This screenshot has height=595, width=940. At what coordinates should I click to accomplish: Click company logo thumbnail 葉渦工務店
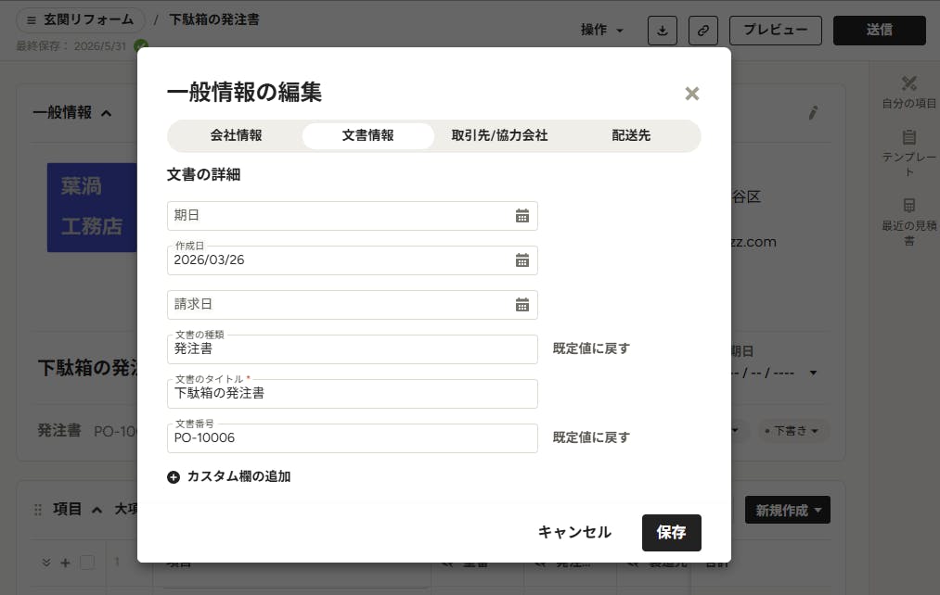92,207
